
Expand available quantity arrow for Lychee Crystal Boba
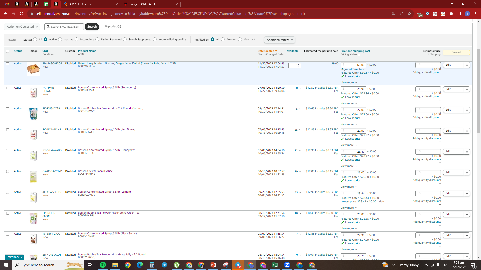point(300,172)
